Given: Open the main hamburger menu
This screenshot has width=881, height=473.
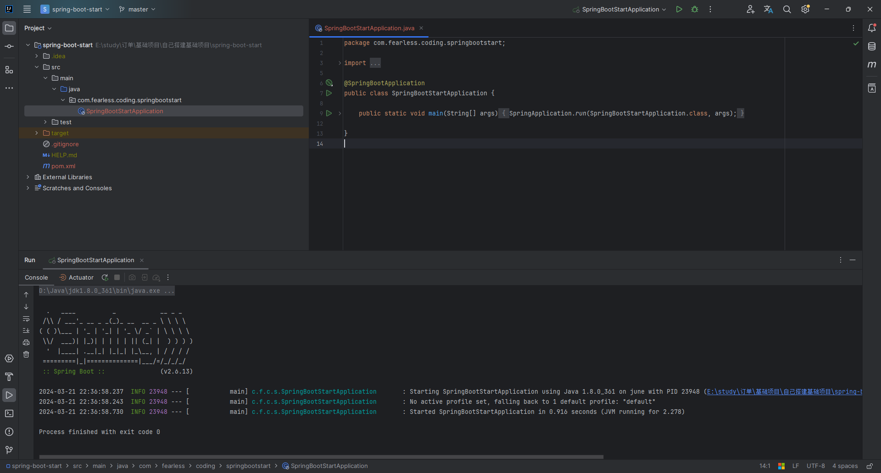Looking at the screenshot, I should (x=27, y=9).
